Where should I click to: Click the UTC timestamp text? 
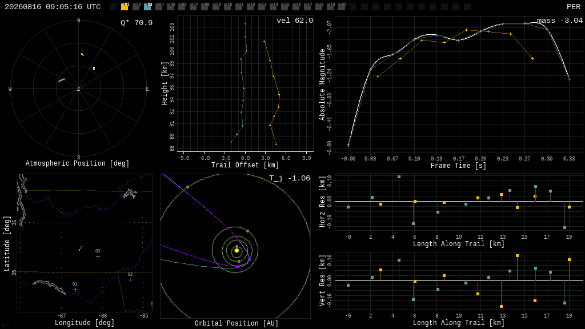[x=53, y=7]
